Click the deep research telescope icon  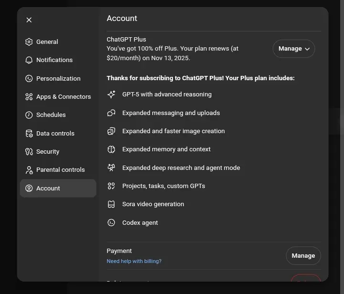[x=111, y=168]
